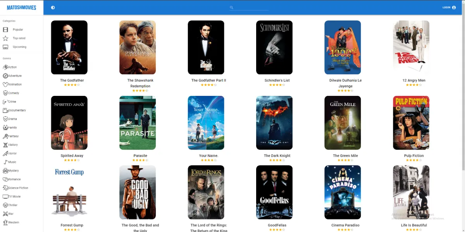Image resolution: width=465 pixels, height=232 pixels.
Task: Click the Crime genre icon
Action: (x=5, y=102)
